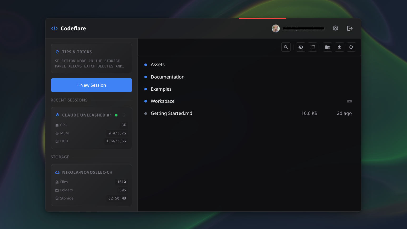
Task: Click the gray bullet next to Getting Started.md
Action: pyautogui.click(x=146, y=114)
